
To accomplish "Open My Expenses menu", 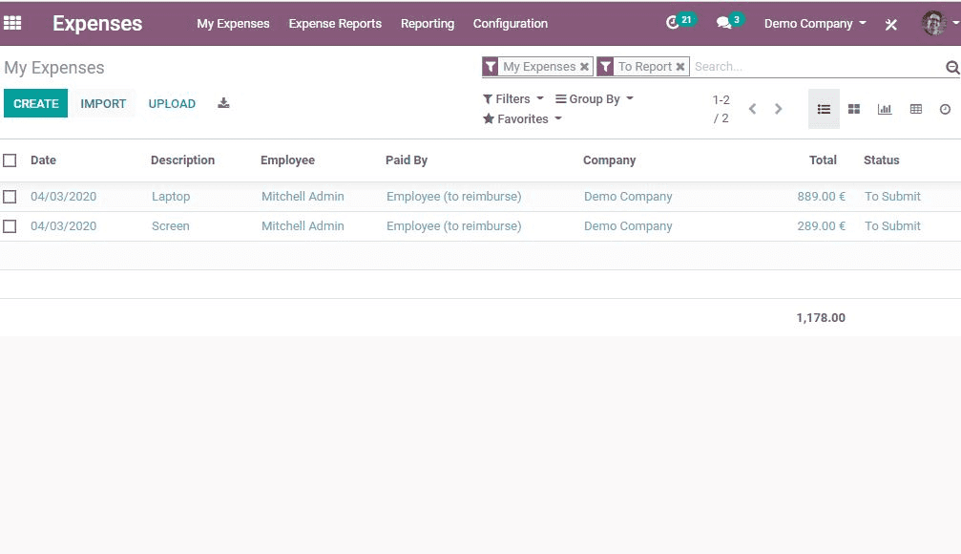I will point(233,23).
